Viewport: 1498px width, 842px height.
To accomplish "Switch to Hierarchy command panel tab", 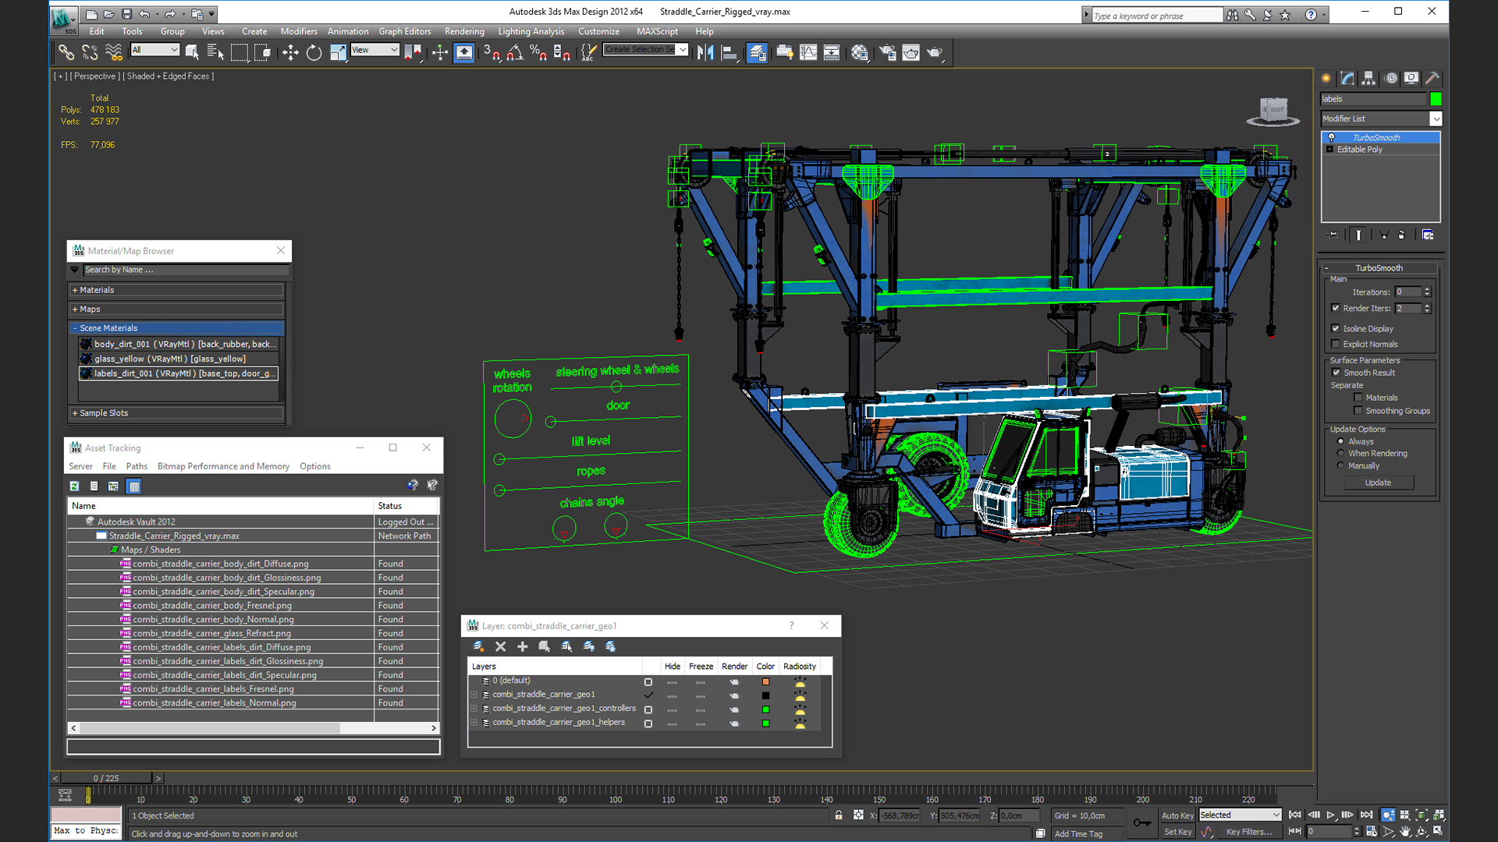I will pos(1368,78).
